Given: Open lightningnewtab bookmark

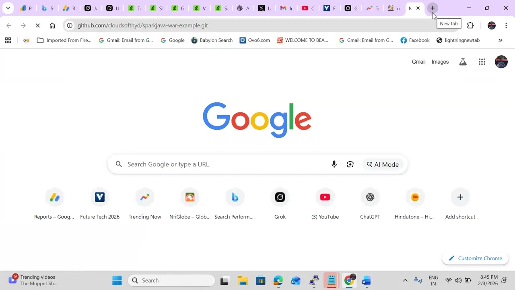Looking at the screenshot, I should [x=458, y=40].
